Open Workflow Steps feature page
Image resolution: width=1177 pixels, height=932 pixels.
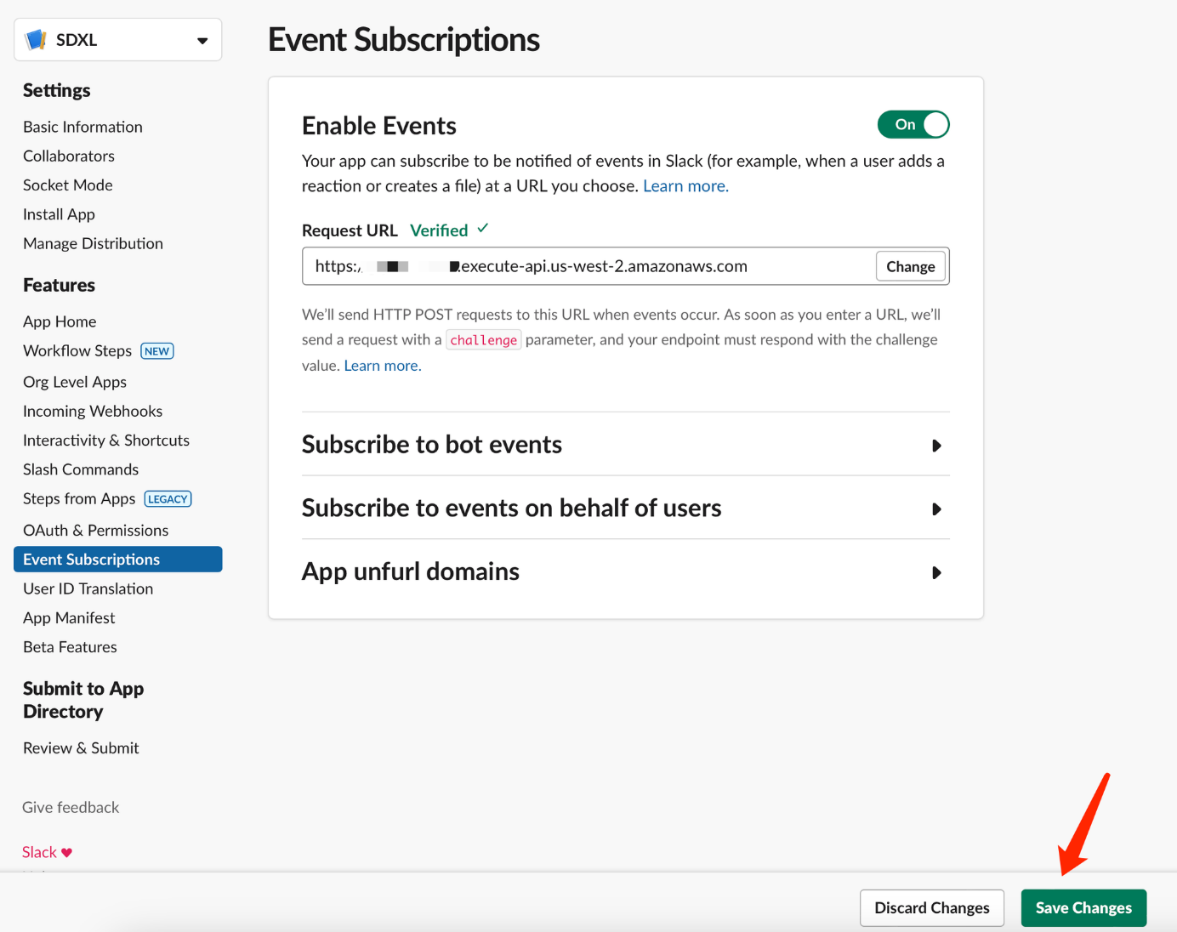(x=77, y=350)
